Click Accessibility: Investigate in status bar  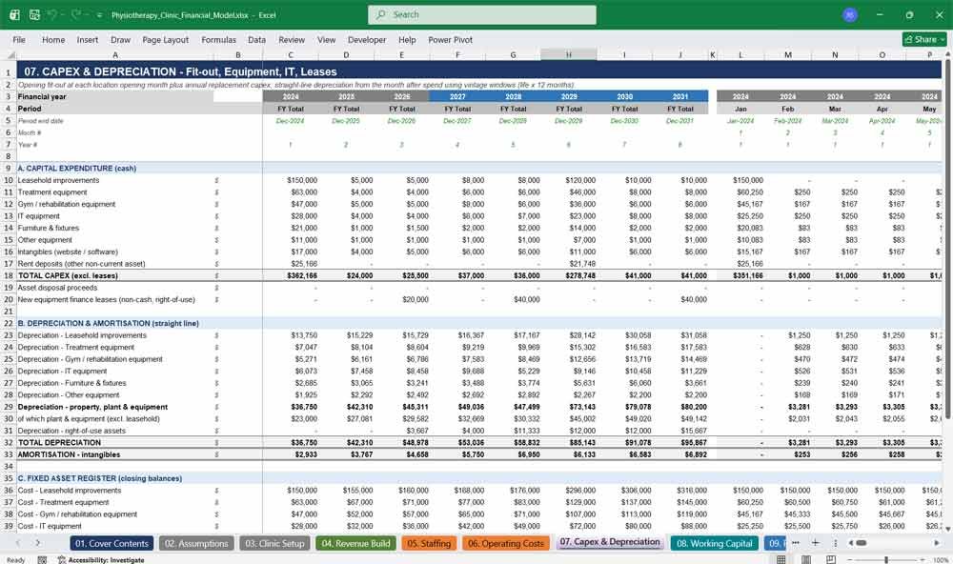coord(101,560)
